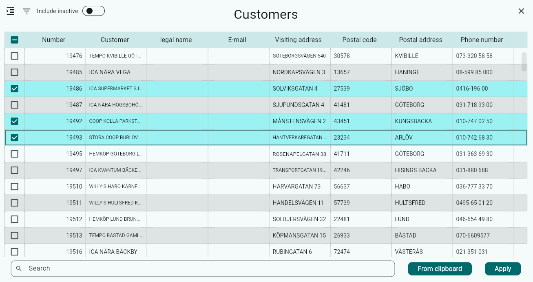This screenshot has width=533, height=282.
Task: Check the box for customer 19513
Action: click(14, 235)
